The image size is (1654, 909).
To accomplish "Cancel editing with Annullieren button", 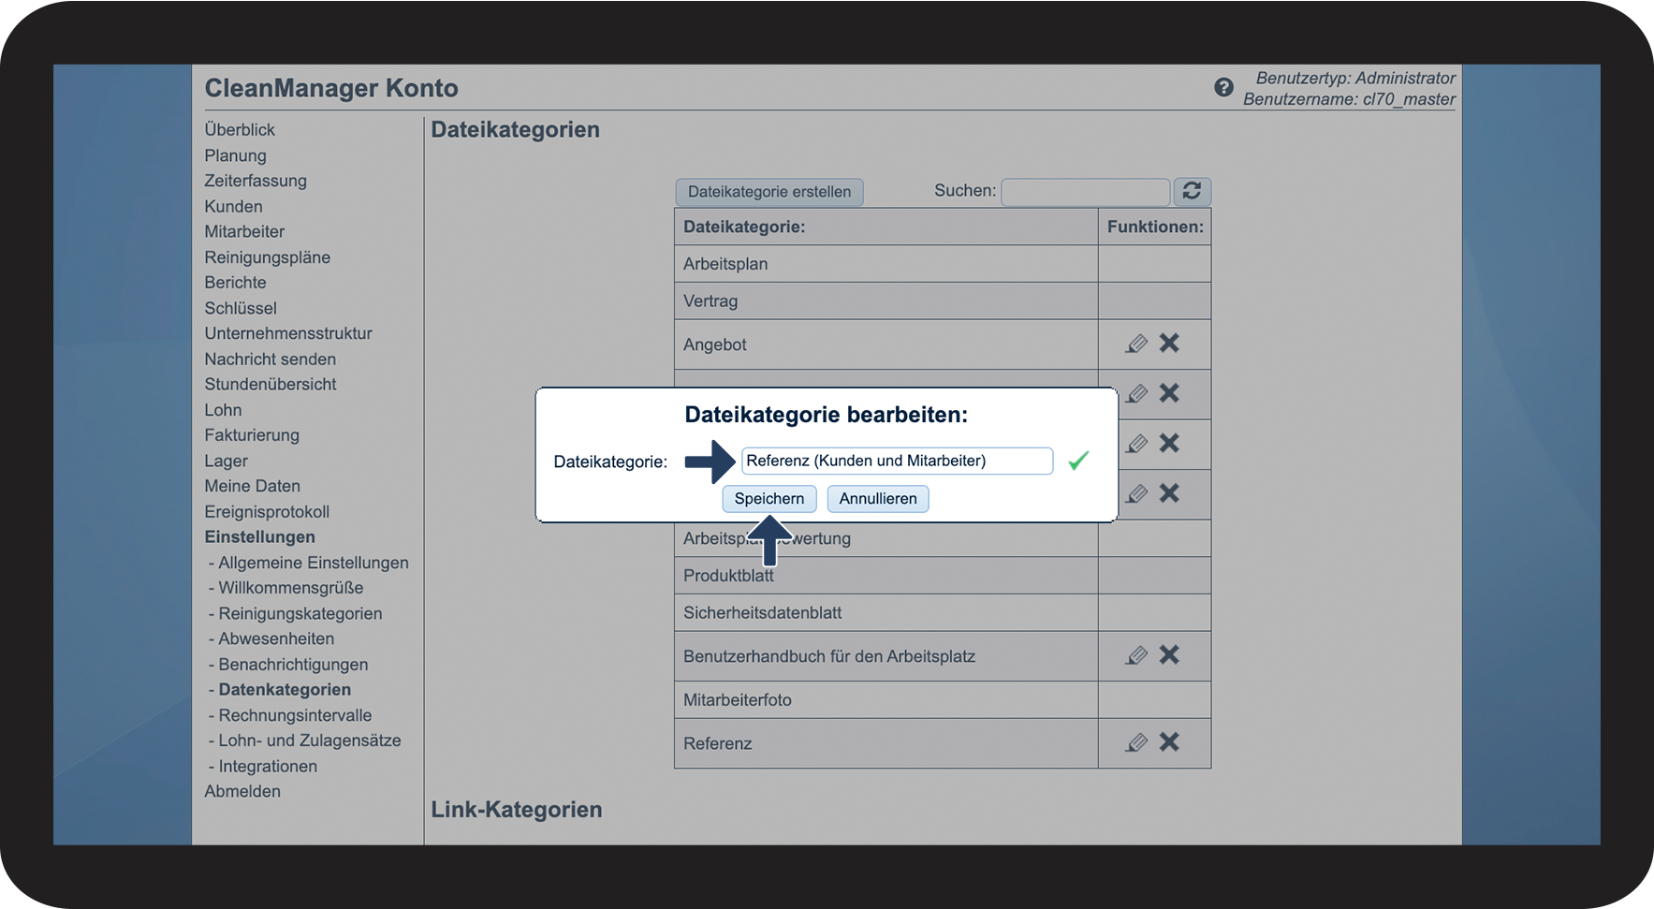I will (x=878, y=499).
